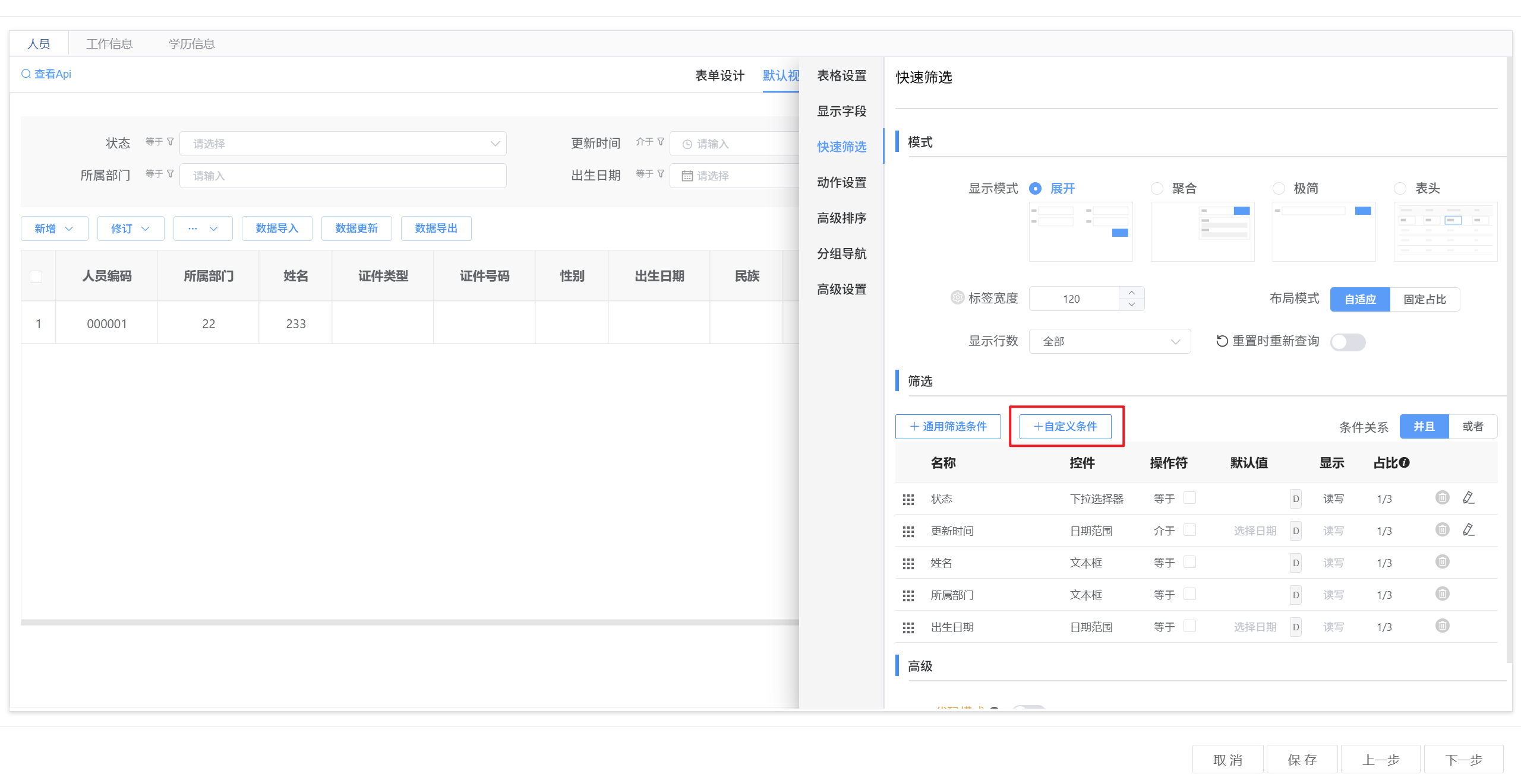
Task: Click the 自定义条件 button
Action: click(1065, 426)
